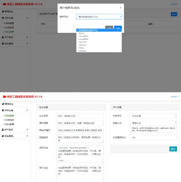This screenshot has height=182, width=181.
Task: Click the 首页标题 input field
Action: (x=80, y=123)
